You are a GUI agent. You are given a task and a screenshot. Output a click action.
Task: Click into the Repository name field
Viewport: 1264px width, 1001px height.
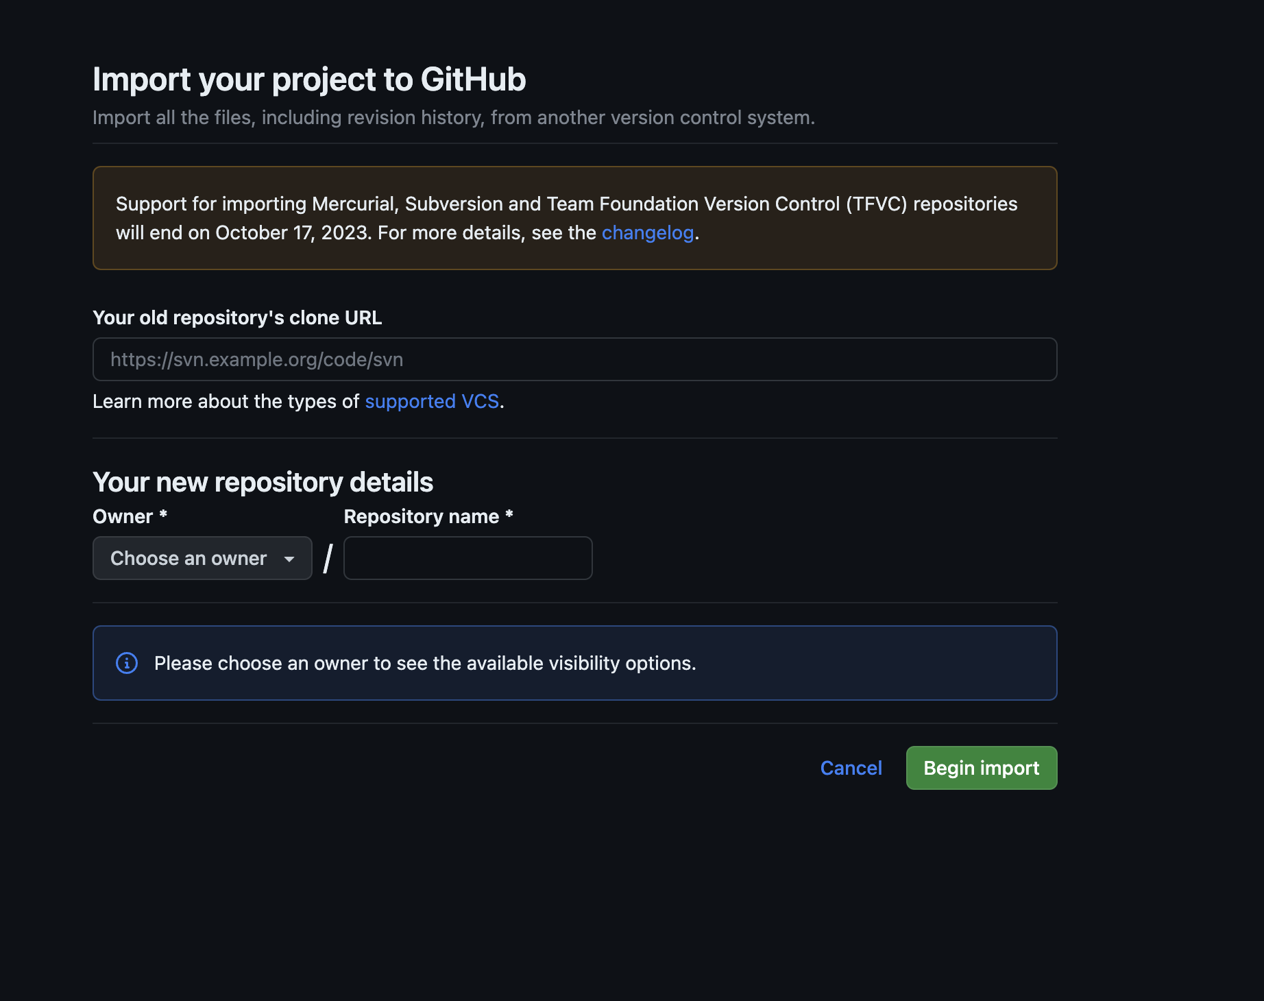tap(467, 558)
